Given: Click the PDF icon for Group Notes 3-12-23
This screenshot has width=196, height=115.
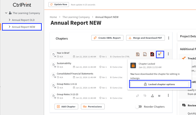Looking at the screenshot, I should pos(152,96).
